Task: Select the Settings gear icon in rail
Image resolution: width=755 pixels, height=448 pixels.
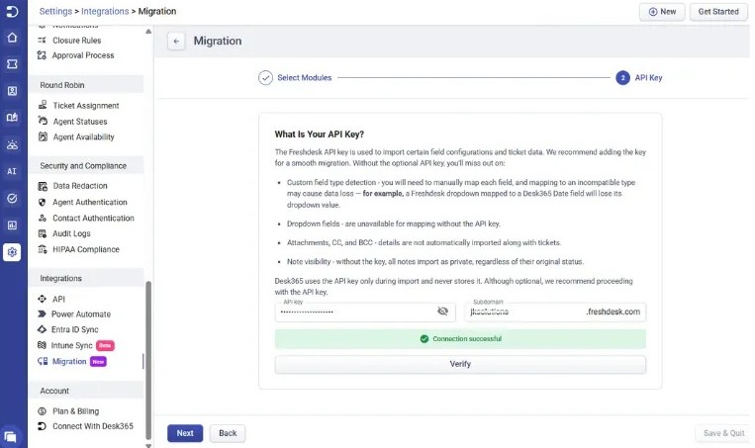Action: pyautogui.click(x=12, y=251)
